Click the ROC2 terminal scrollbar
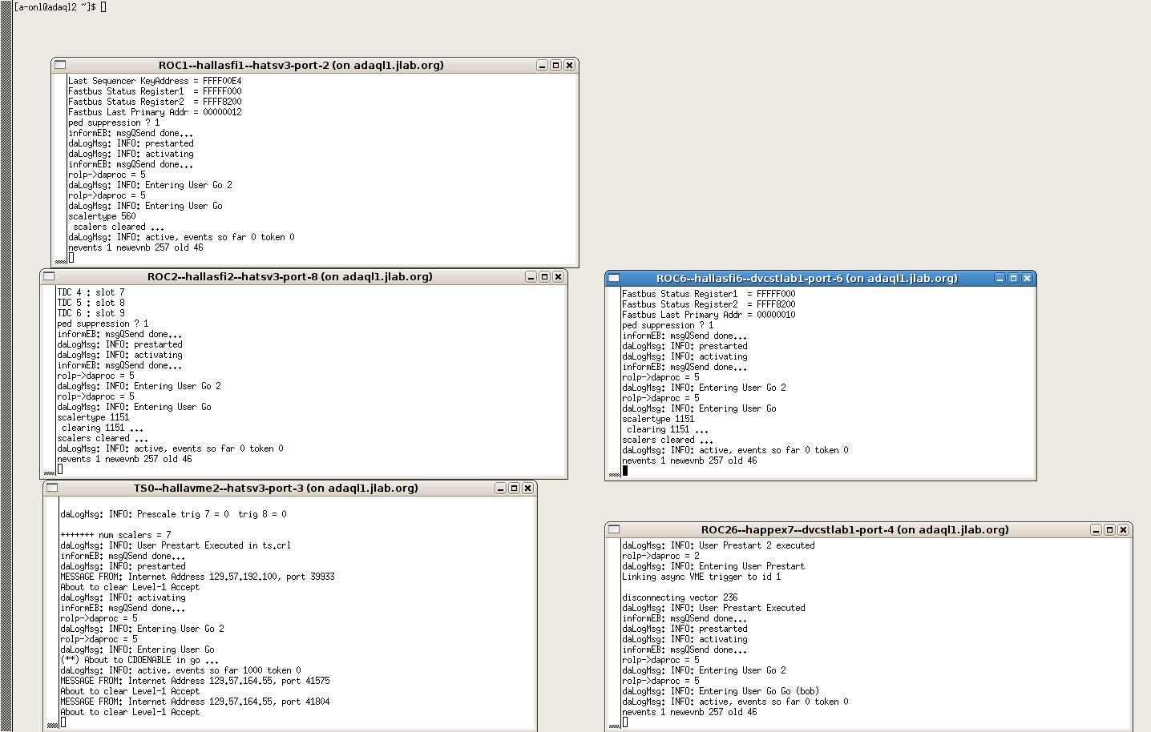 [x=49, y=380]
